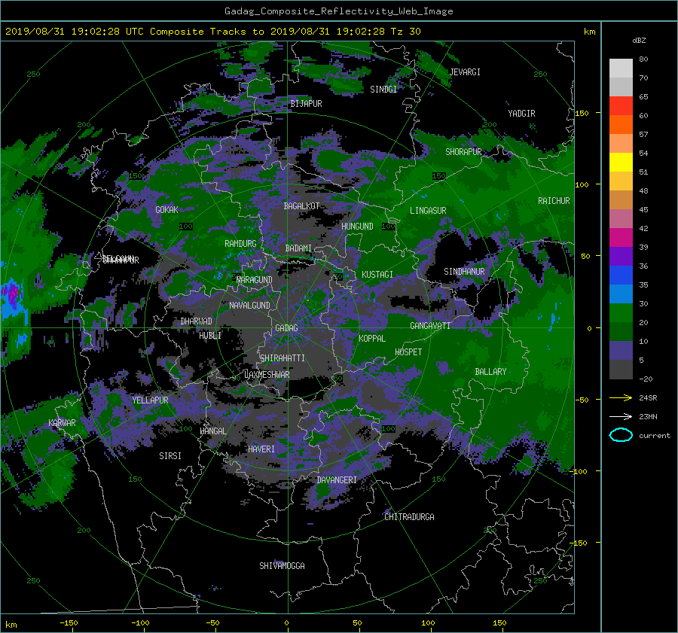Click on the HOSPET label
Image resolution: width=678 pixels, height=633 pixels.
click(408, 352)
